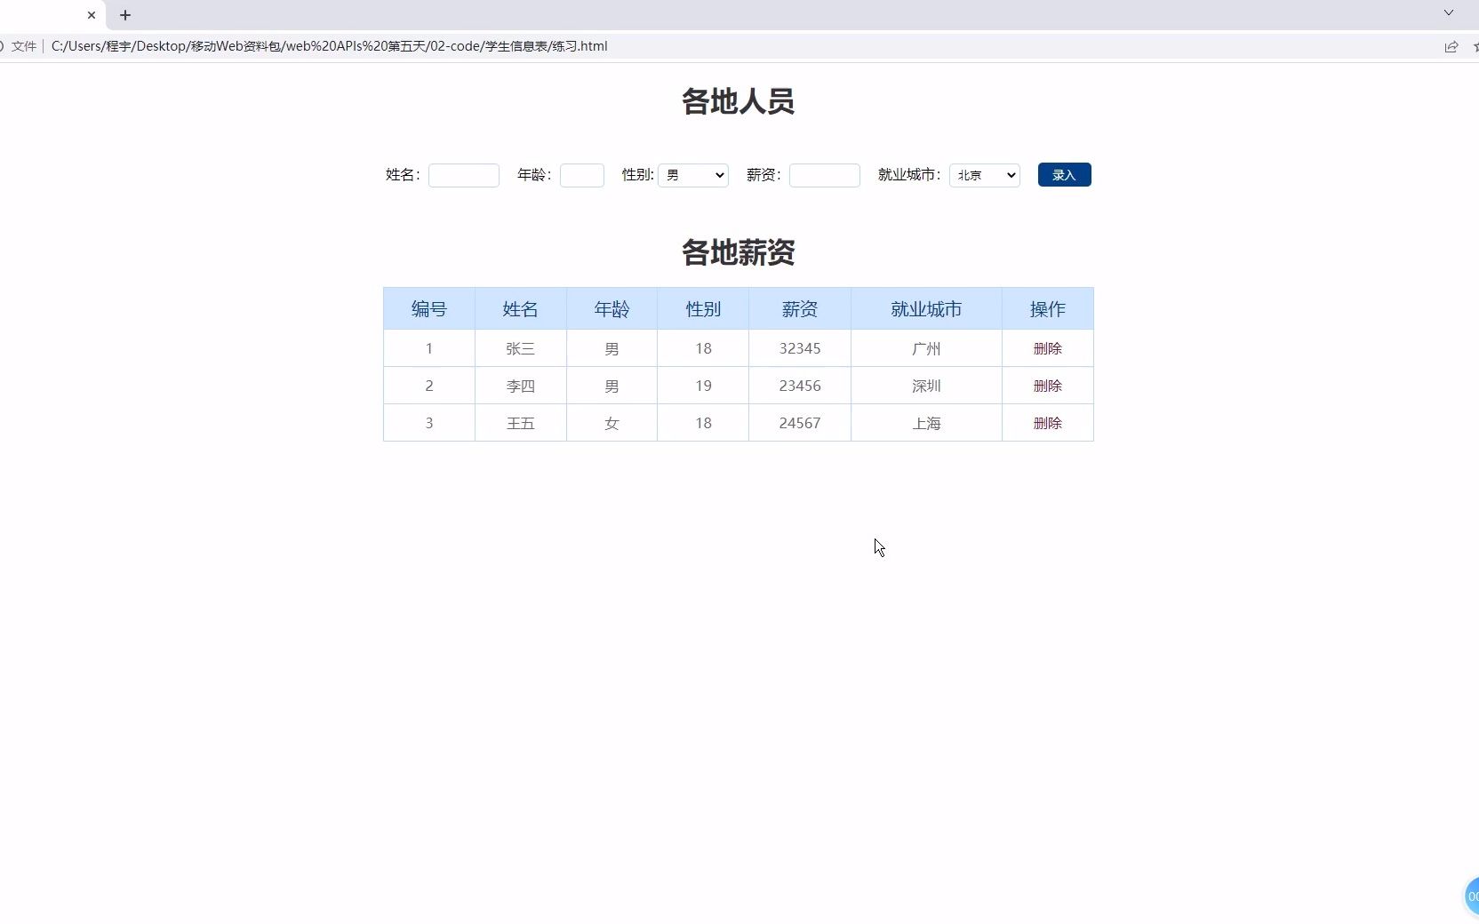Click the 编号 column header

tap(429, 309)
